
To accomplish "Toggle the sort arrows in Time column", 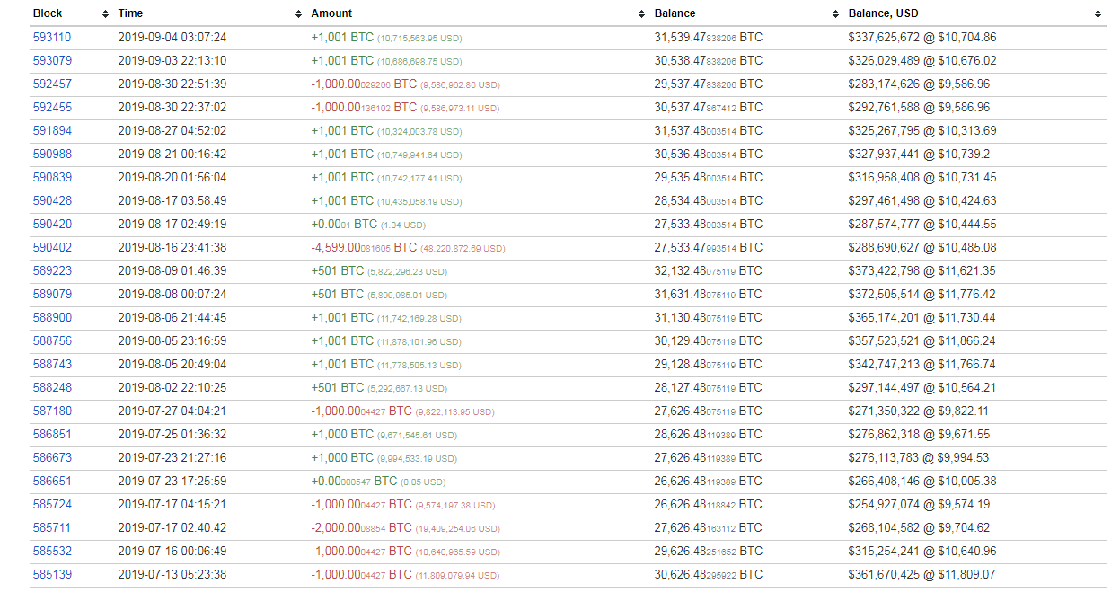I will click(299, 14).
